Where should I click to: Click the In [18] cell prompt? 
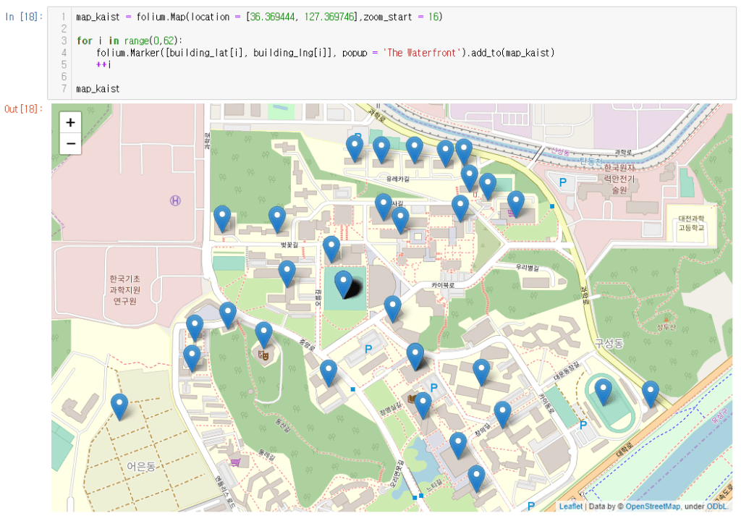[23, 16]
